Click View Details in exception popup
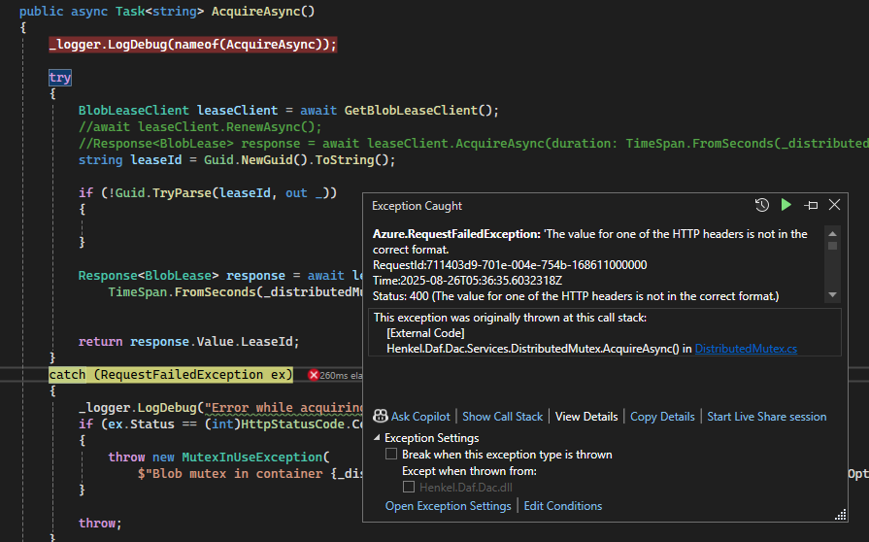 (x=586, y=417)
